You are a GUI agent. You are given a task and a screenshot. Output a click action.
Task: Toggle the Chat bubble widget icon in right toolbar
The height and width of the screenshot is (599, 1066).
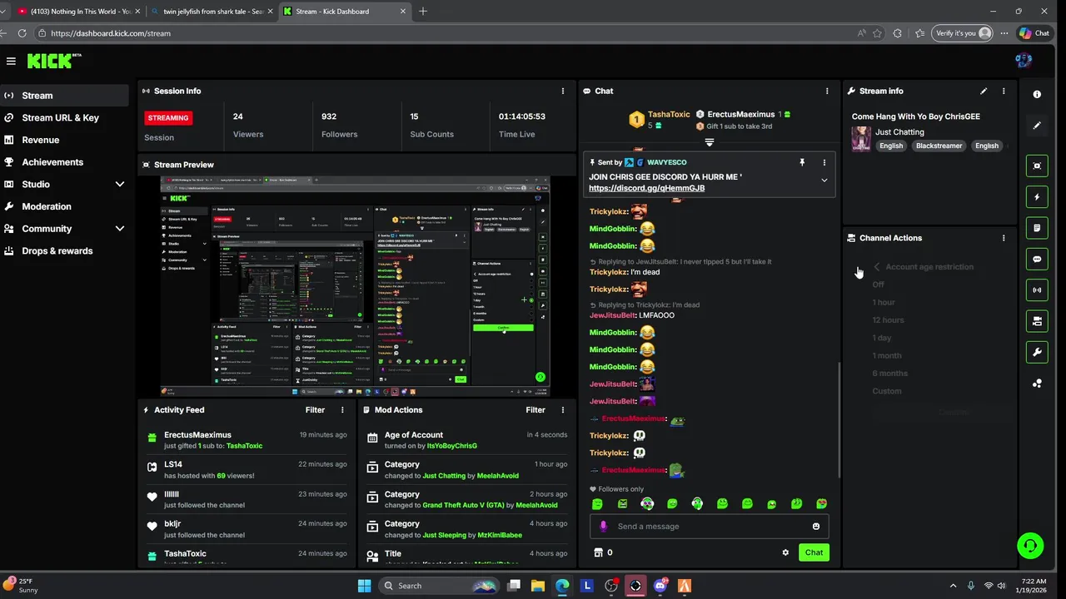[x=1037, y=259]
